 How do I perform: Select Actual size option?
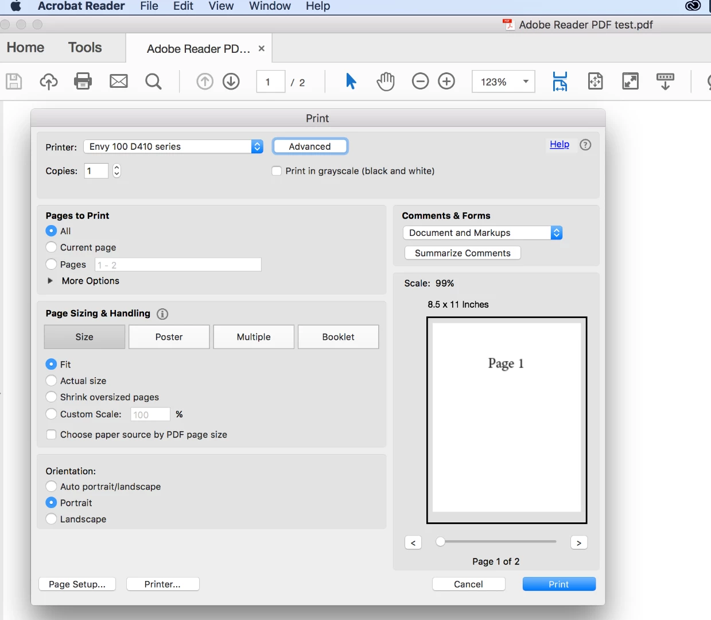51,381
